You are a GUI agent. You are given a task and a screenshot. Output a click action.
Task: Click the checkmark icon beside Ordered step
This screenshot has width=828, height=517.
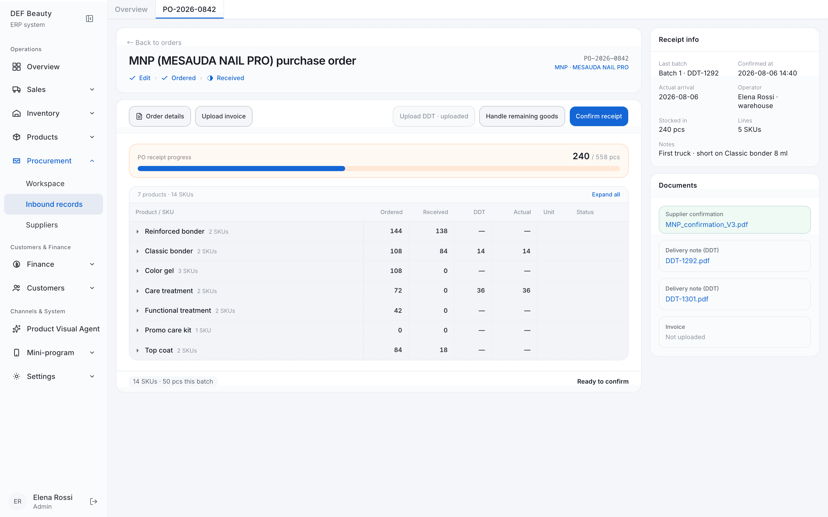[x=165, y=78]
